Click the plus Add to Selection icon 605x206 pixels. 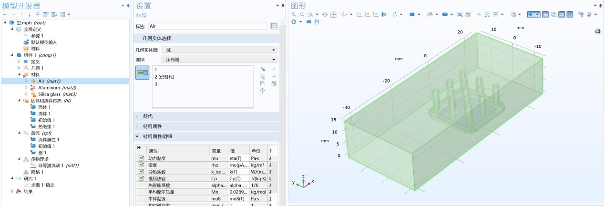(x=274, y=69)
